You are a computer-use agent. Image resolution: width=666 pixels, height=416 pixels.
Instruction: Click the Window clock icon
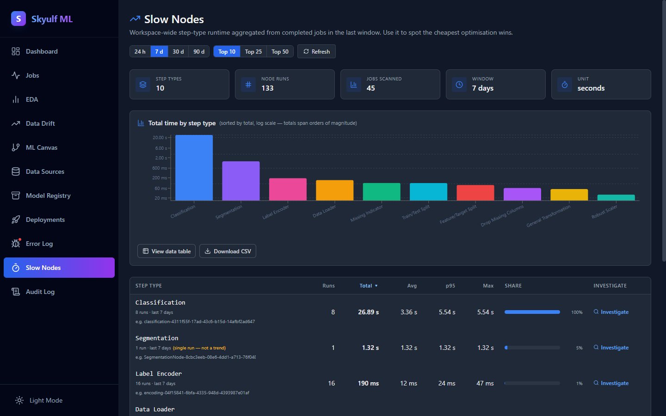[459, 85]
